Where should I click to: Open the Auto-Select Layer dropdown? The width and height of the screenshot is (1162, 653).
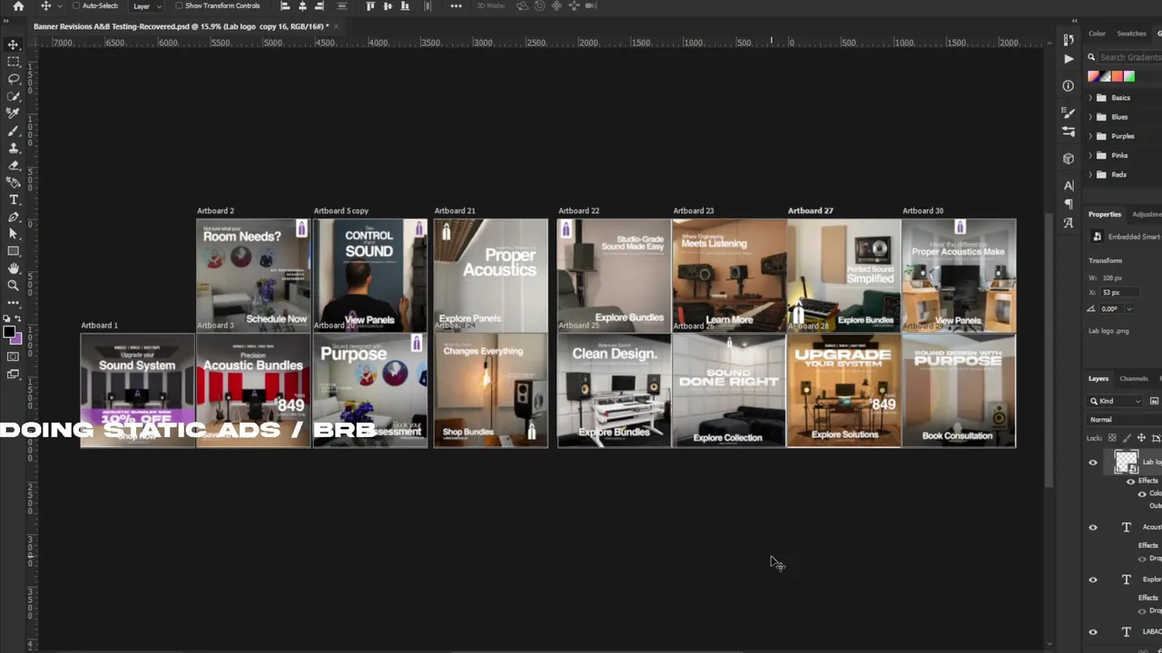pyautogui.click(x=148, y=6)
